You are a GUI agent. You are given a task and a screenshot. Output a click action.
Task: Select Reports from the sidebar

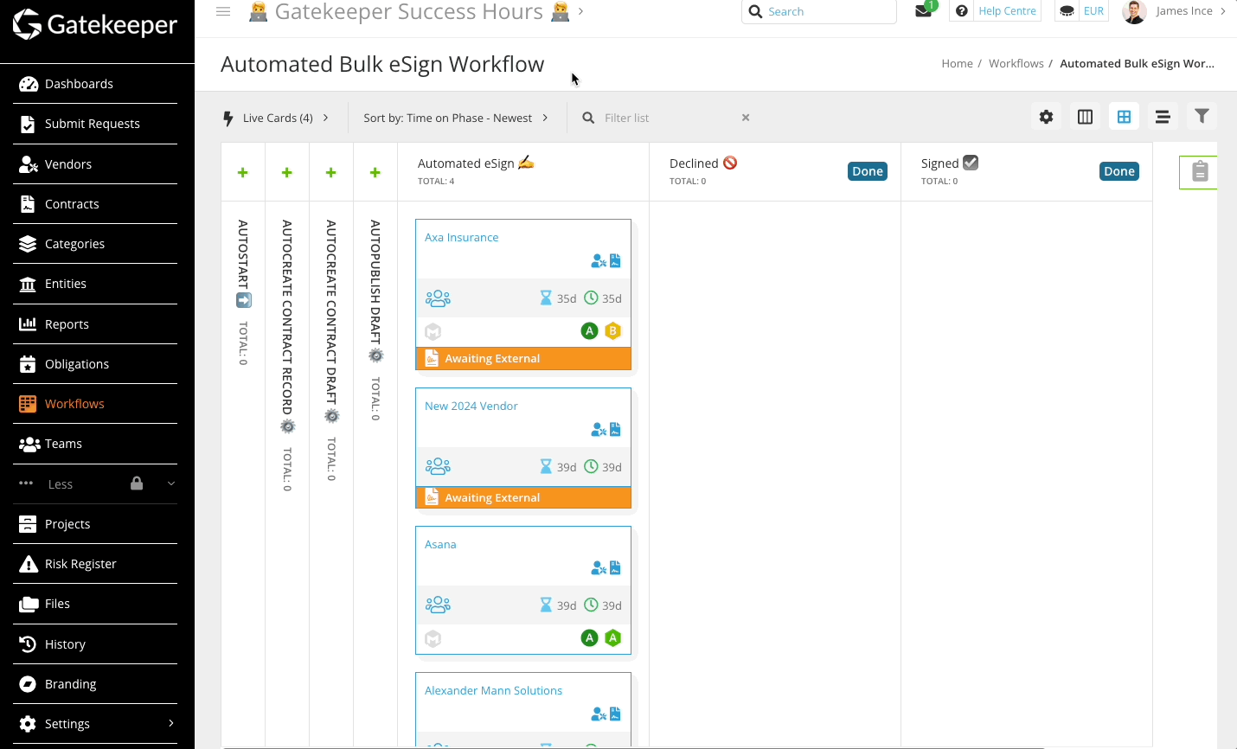tap(67, 323)
